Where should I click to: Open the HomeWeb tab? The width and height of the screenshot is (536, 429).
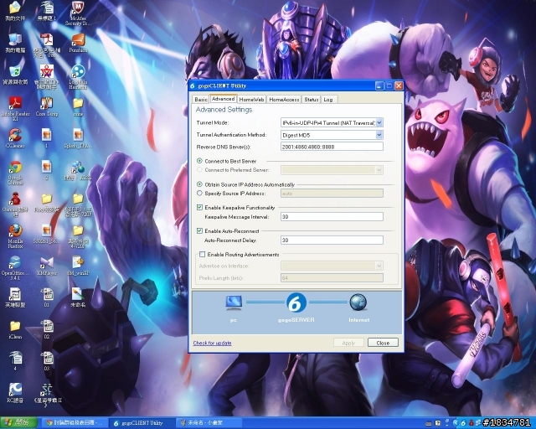coord(251,99)
